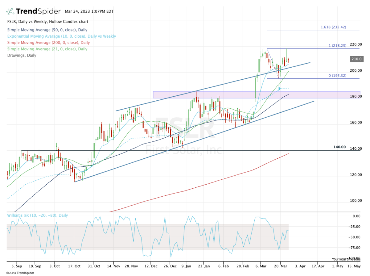The image size is (370, 276).
Task: Toggle the Simple Moving Average 200 legend entry
Action: [x=48, y=43]
